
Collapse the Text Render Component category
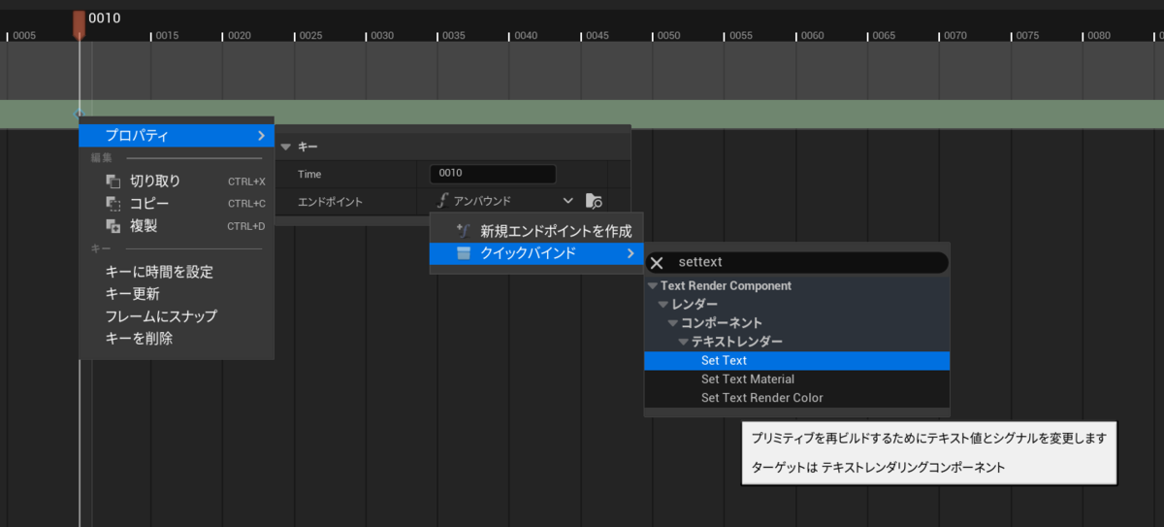tap(653, 285)
